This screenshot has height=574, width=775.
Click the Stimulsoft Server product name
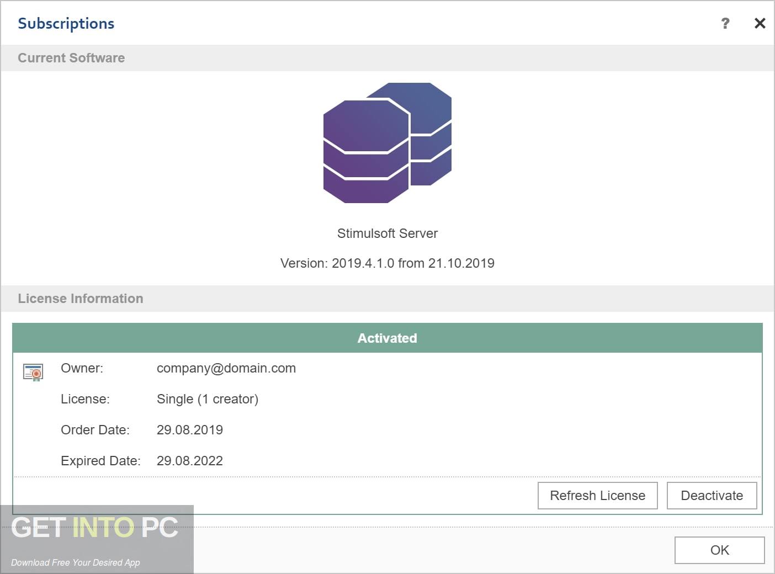[x=387, y=233]
